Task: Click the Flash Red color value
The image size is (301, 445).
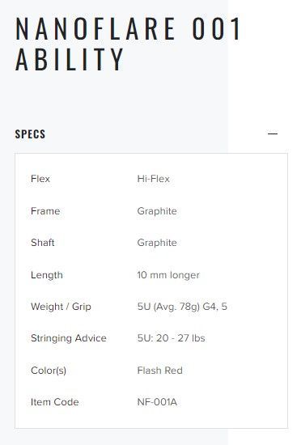Action: point(159,371)
